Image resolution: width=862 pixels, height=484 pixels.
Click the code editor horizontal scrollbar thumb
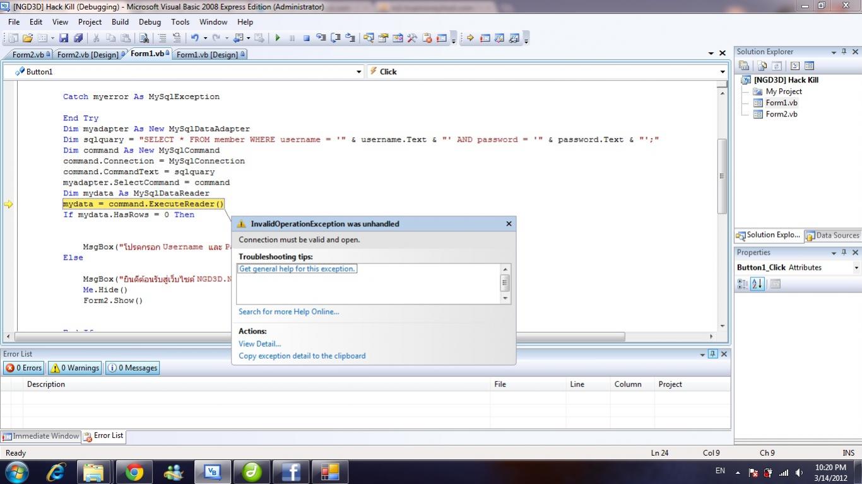319,337
